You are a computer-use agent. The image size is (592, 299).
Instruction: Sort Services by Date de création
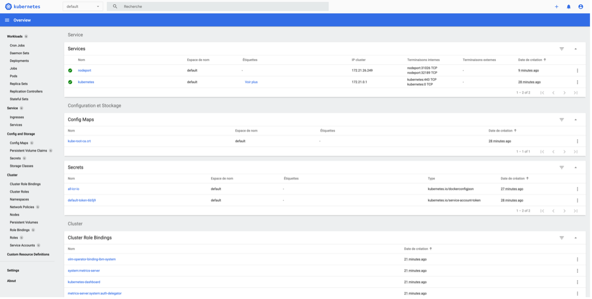pos(532,60)
